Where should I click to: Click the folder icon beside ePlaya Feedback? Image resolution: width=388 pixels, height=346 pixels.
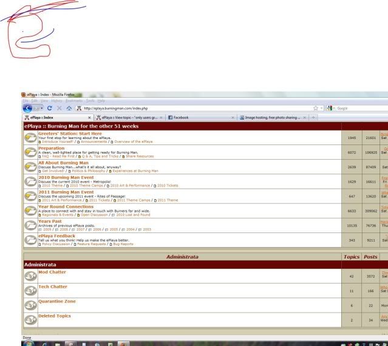pyautogui.click(x=30, y=240)
